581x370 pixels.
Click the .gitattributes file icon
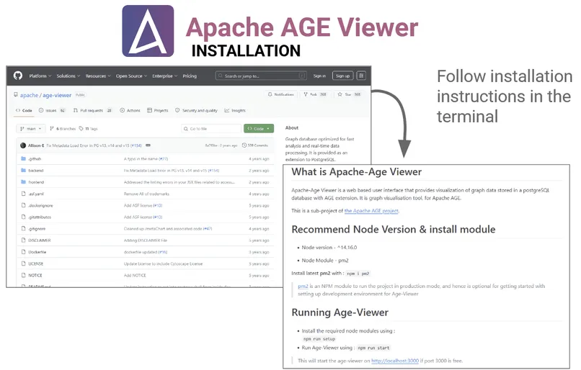(23, 217)
